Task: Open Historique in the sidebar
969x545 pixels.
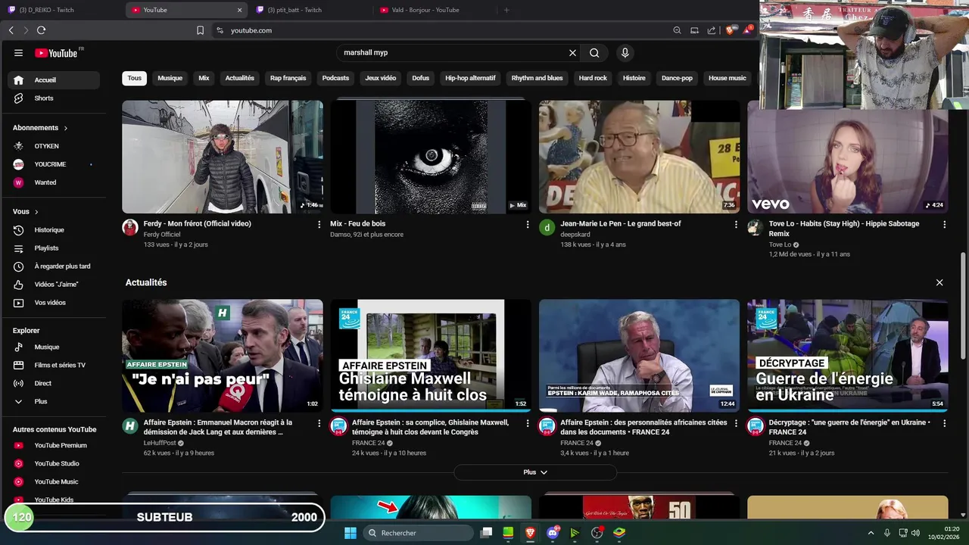Action: [x=54, y=230]
